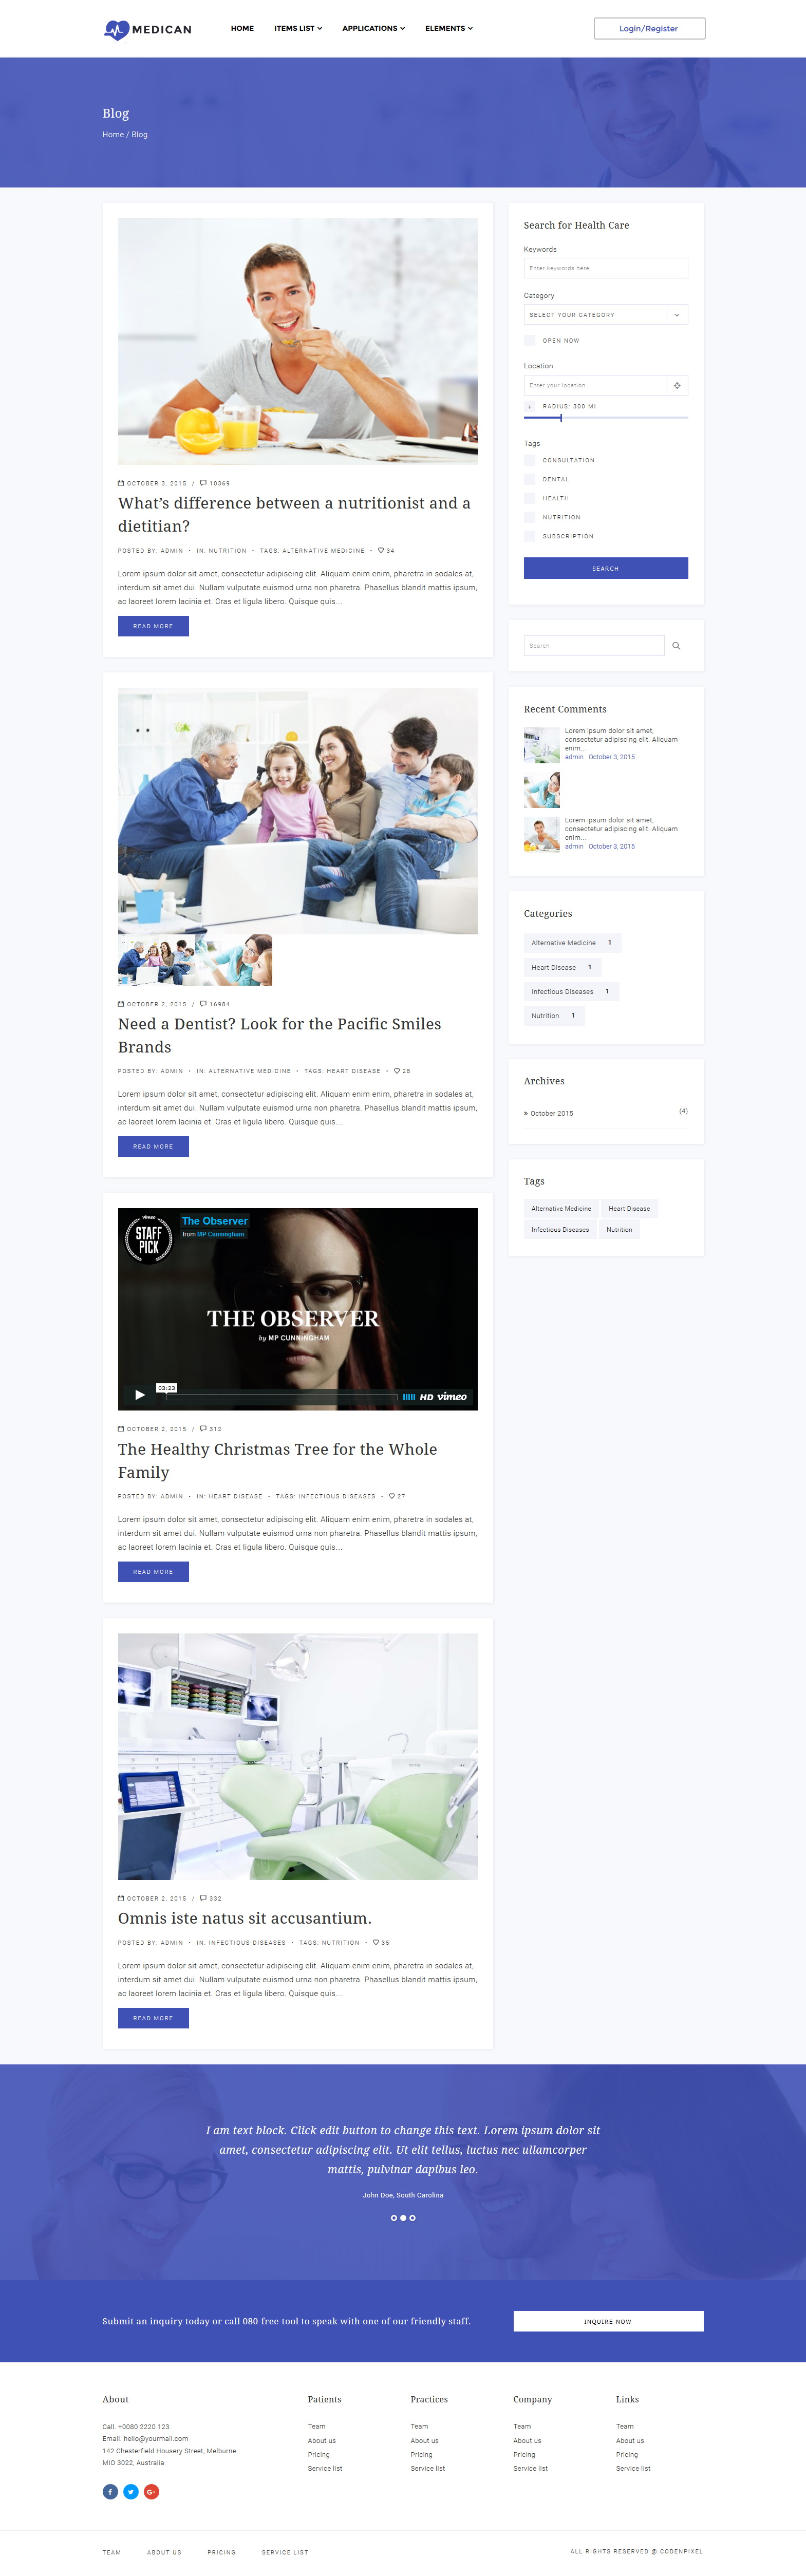Viewport: 806px width, 2576px height.
Task: Click the Enter your location field
Action: click(595, 385)
